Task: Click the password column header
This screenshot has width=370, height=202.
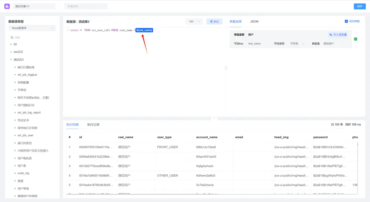Action: [320, 137]
